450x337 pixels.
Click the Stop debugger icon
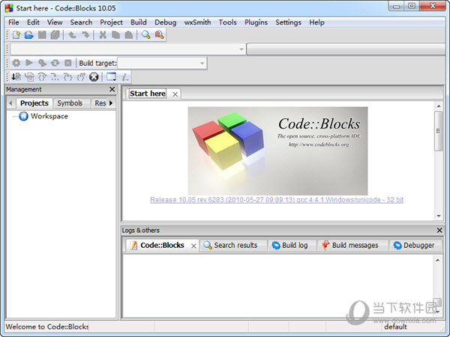94,76
